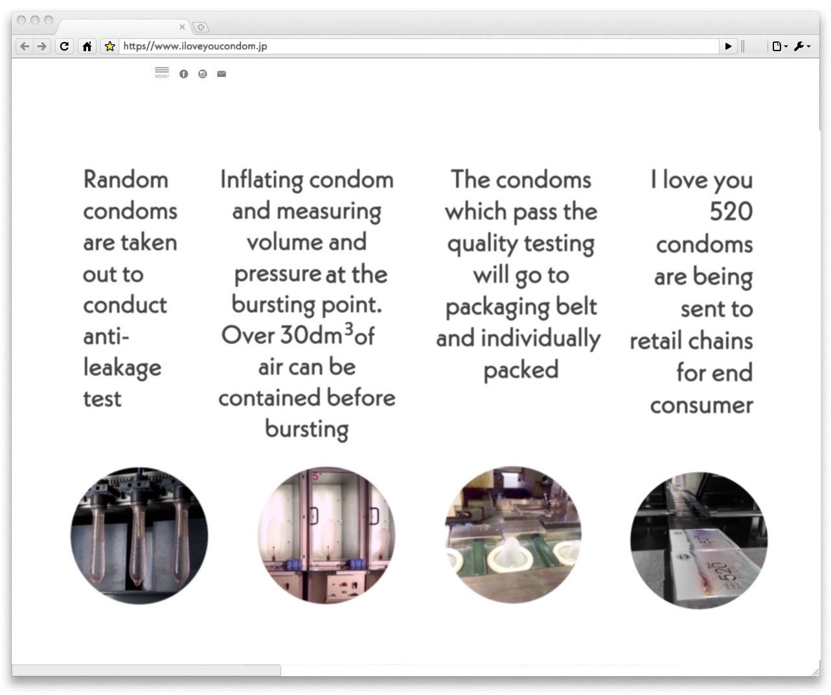
Task: Open the site's hamburger MENU
Action: (x=162, y=73)
